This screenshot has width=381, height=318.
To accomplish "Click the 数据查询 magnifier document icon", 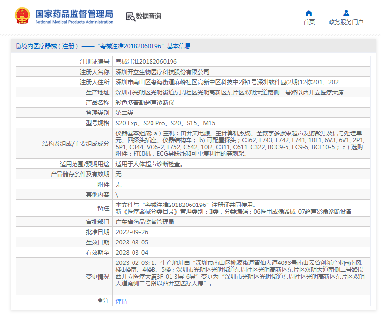I will [130, 17].
